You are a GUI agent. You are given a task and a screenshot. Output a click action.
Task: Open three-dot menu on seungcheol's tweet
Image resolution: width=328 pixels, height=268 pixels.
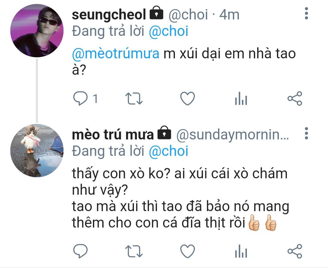click(x=306, y=13)
